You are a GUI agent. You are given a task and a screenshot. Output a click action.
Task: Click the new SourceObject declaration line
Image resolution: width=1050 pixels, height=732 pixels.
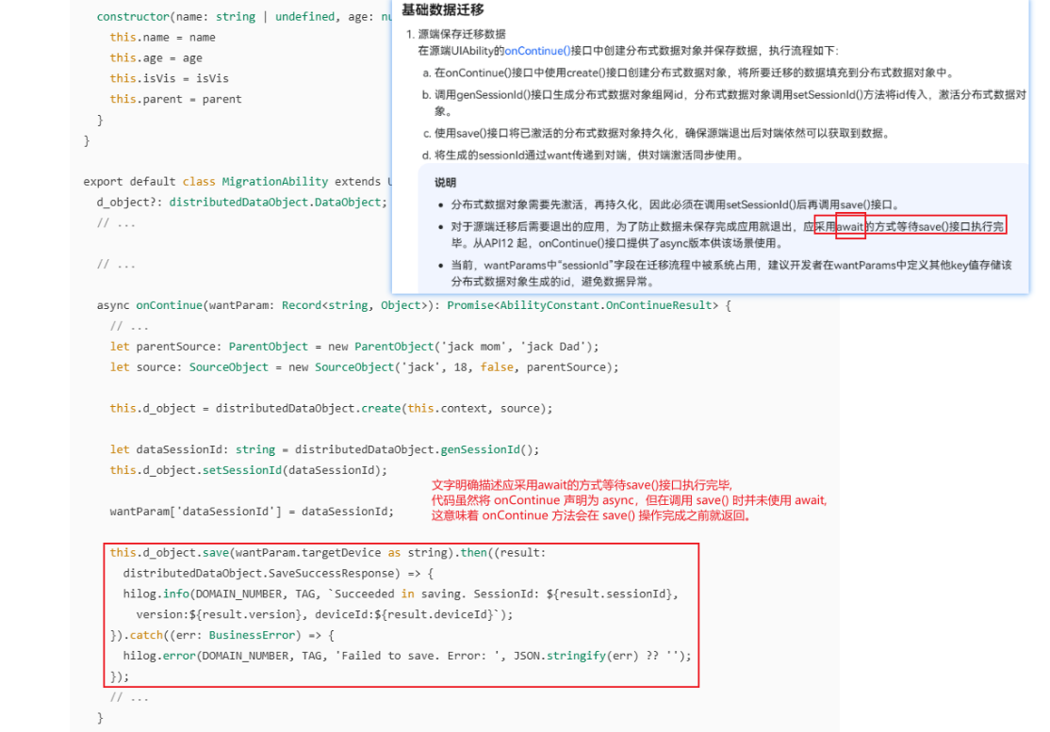364,367
